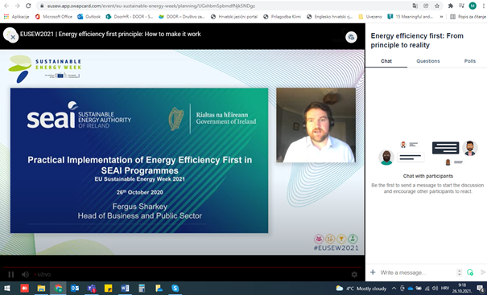Click the speaker webcam video thumbnail

point(316,125)
